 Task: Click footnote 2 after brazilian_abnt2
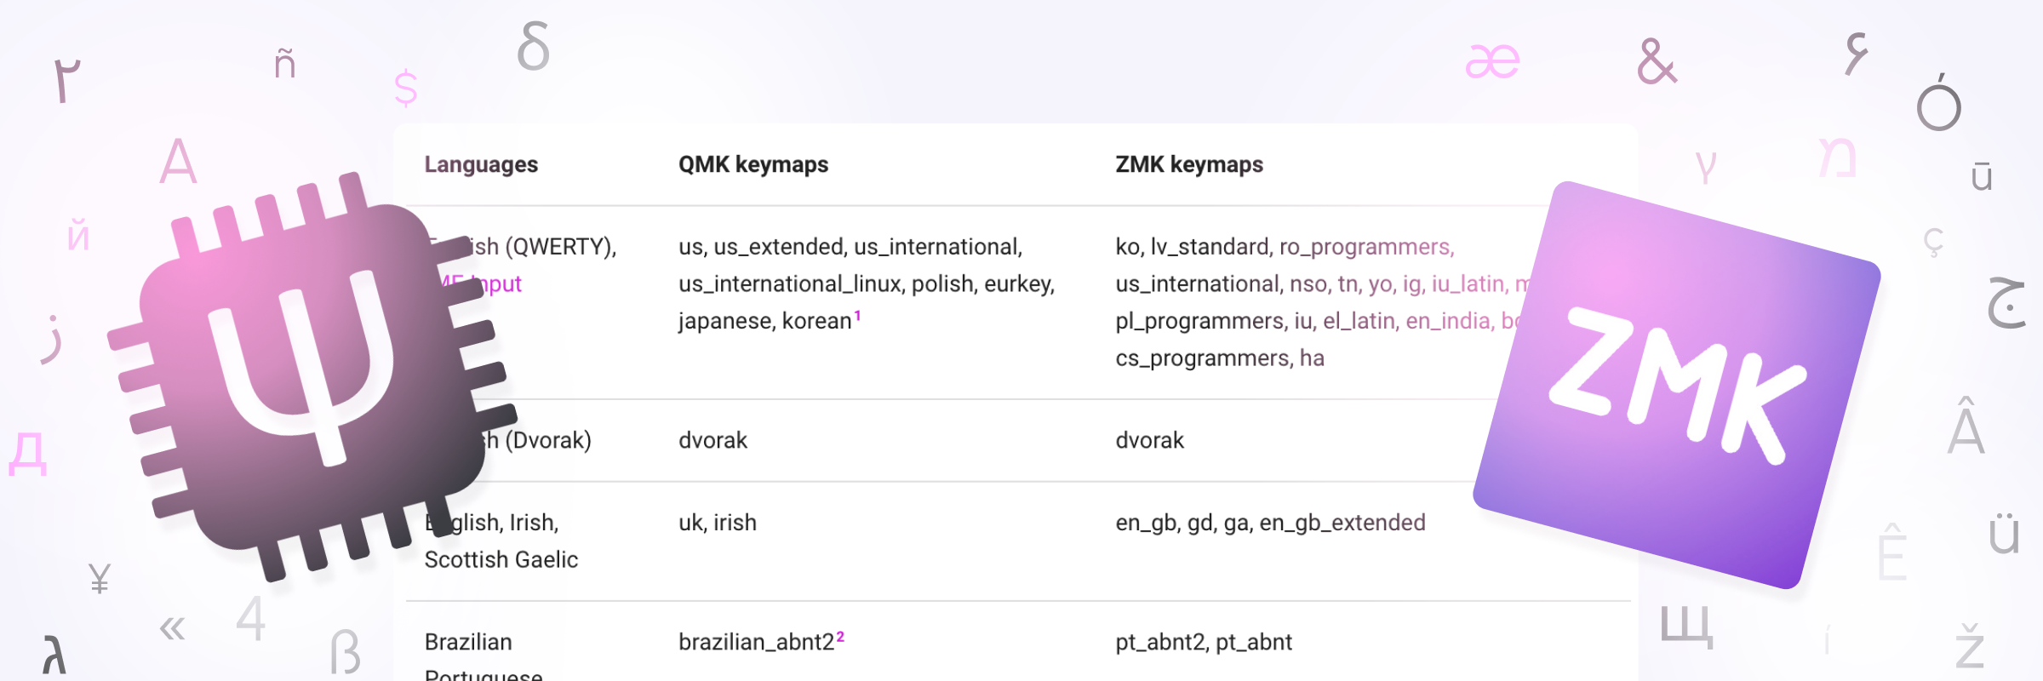(840, 637)
